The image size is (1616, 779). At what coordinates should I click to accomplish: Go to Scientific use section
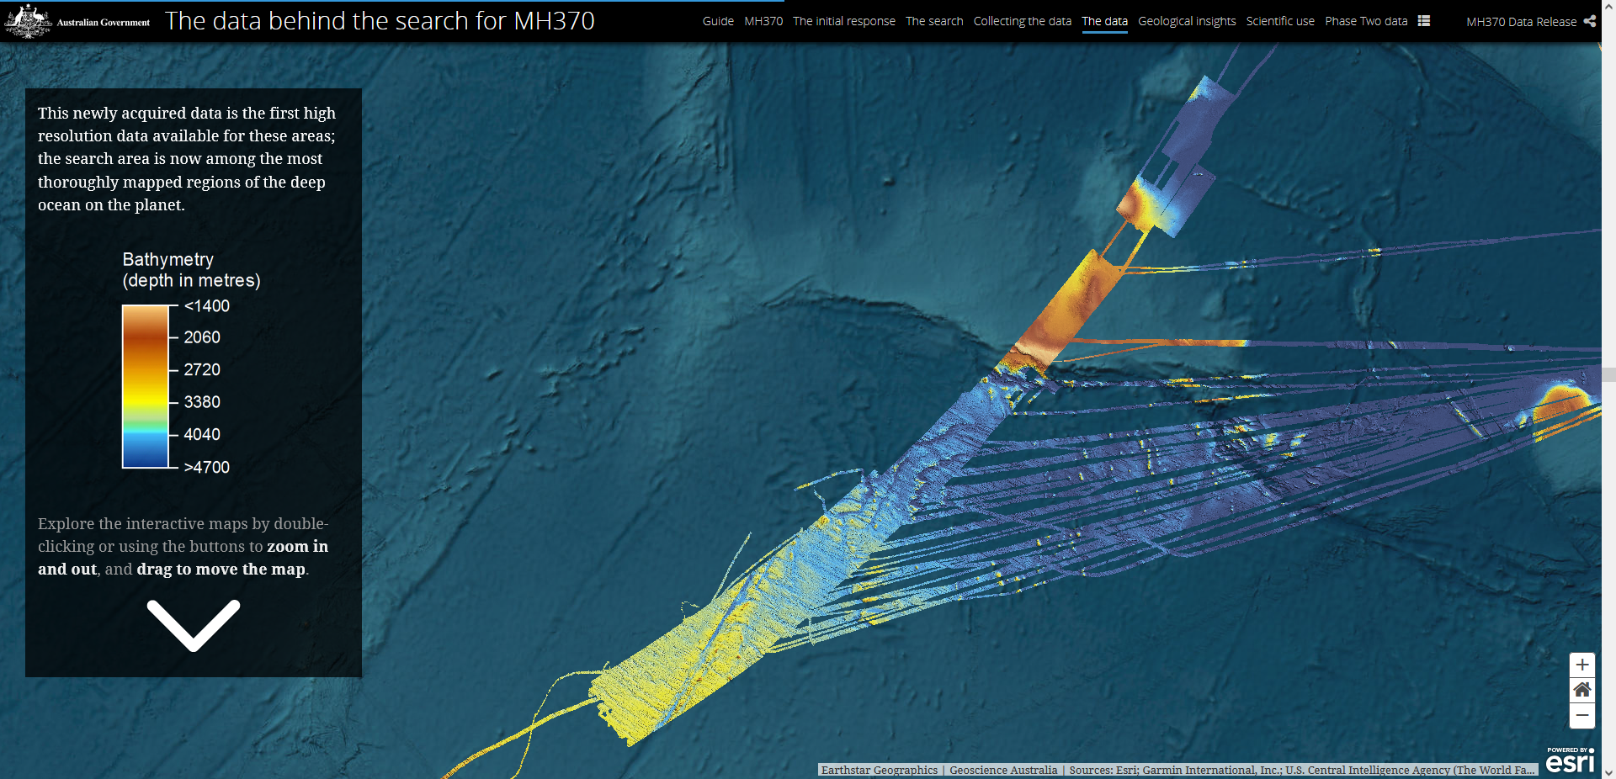1280,21
